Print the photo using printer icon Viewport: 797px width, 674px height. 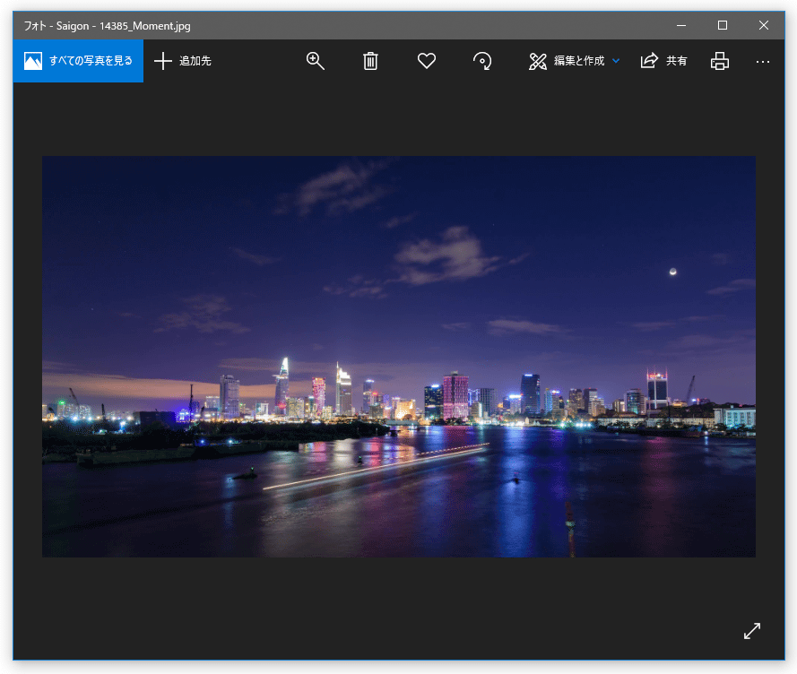(x=719, y=61)
